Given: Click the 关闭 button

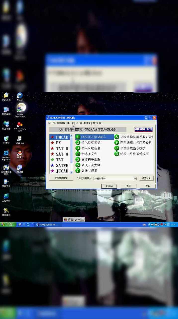Looking at the screenshot, I should coord(128,186).
